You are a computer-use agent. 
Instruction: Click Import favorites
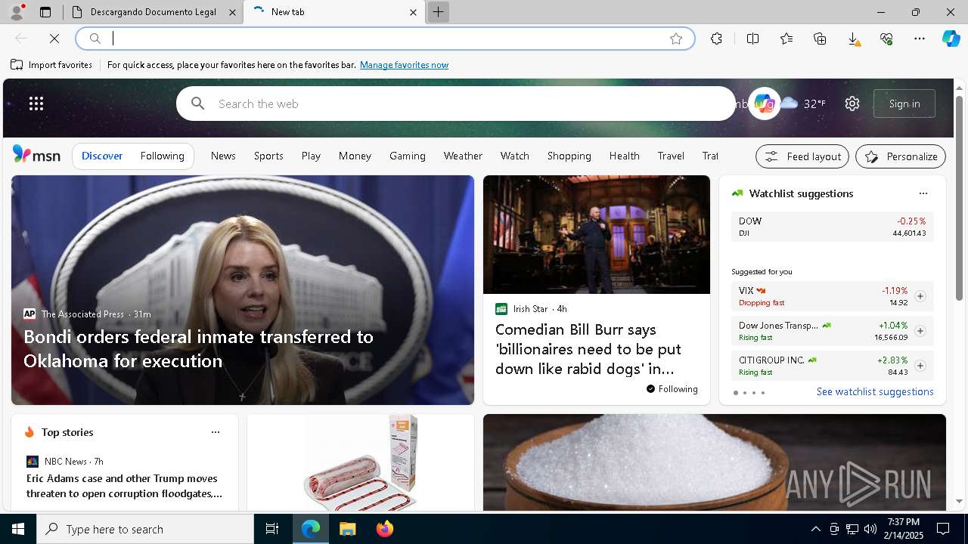pos(51,65)
